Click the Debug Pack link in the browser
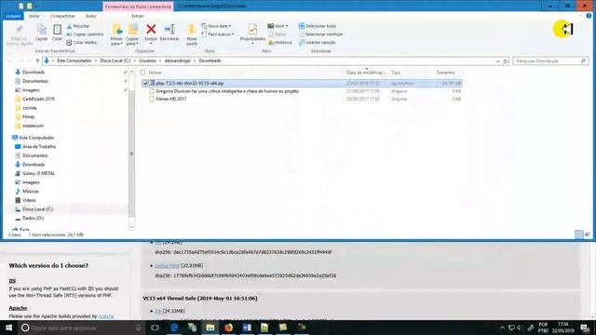Screen dimensions: 596x335 point(167,265)
